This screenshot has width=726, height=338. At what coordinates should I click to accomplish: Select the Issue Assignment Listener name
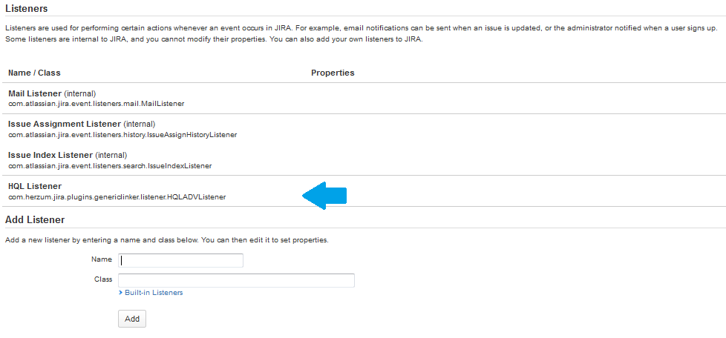pyautogui.click(x=64, y=124)
